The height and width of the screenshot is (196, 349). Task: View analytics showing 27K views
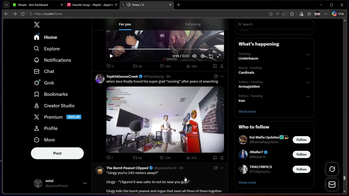tap(192, 158)
